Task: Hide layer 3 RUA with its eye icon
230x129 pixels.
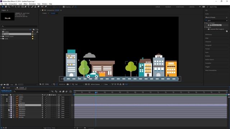Action: (1, 101)
